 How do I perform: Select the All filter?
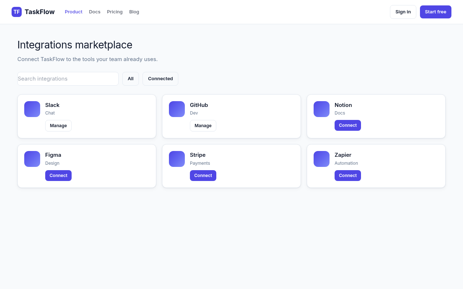[x=131, y=79]
